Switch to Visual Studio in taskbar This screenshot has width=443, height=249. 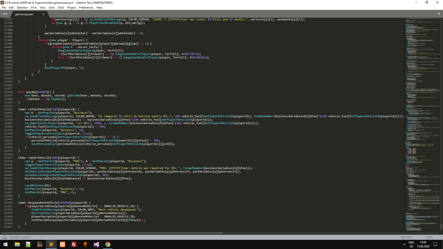click(x=96, y=245)
